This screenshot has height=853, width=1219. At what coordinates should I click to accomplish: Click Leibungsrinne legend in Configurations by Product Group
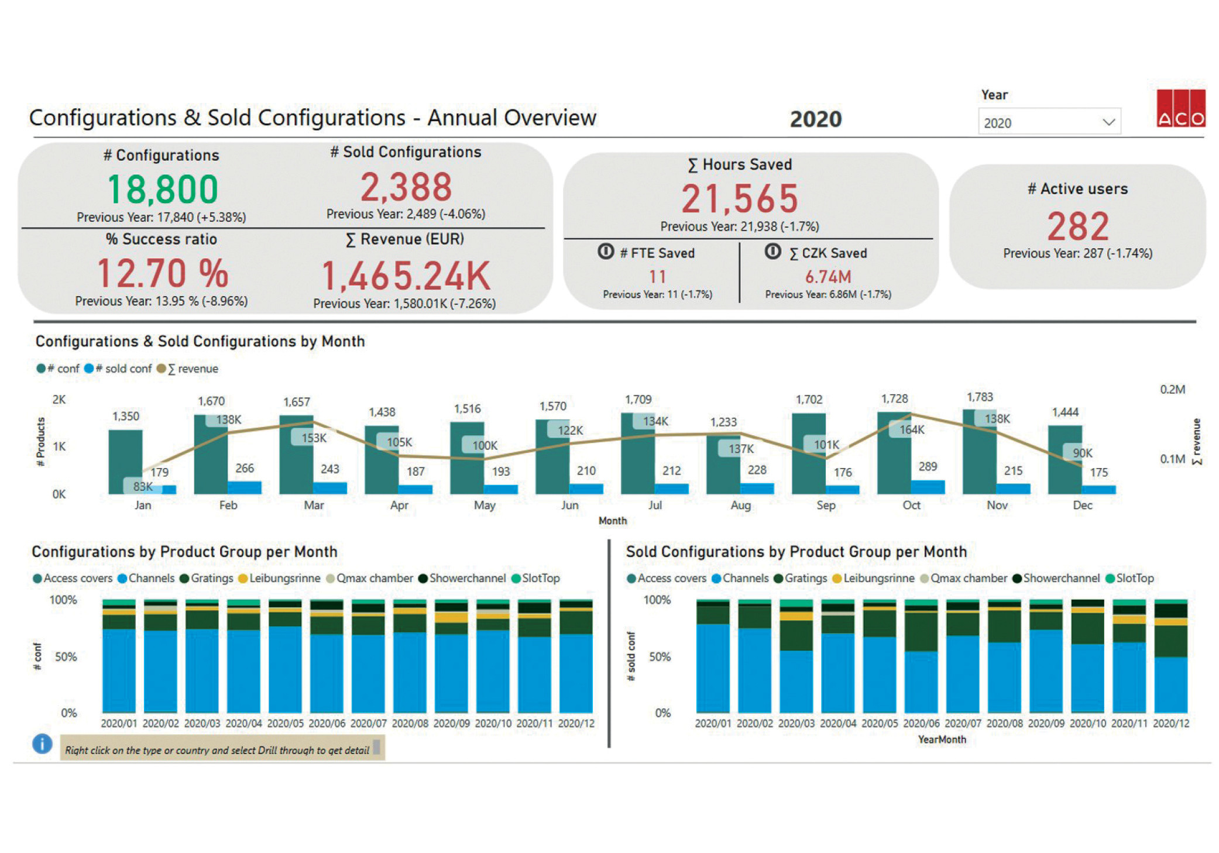coord(279,578)
